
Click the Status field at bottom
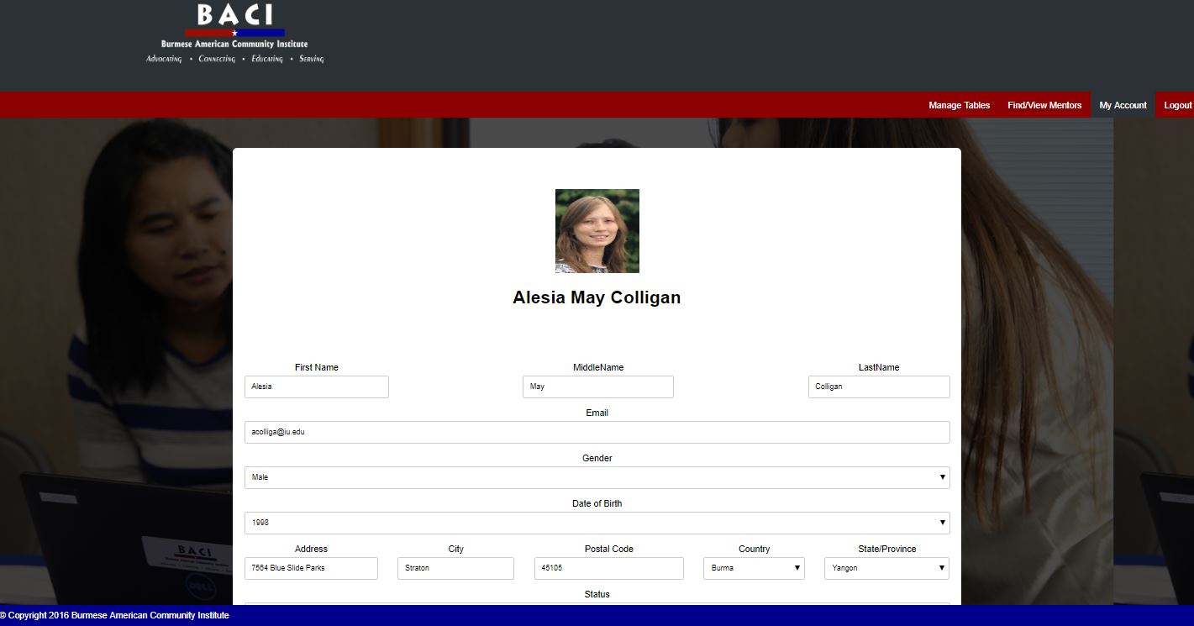[597, 602]
